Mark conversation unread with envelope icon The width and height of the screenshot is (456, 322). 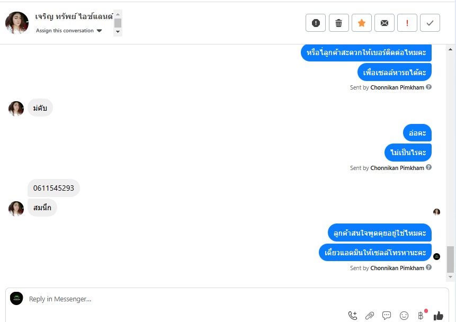click(384, 23)
